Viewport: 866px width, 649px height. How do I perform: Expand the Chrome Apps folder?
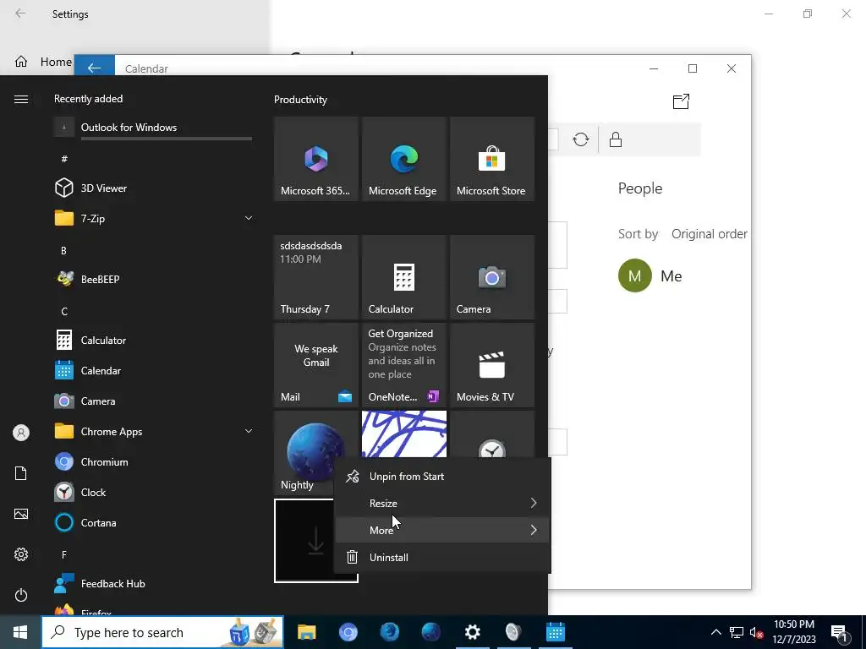(154, 432)
